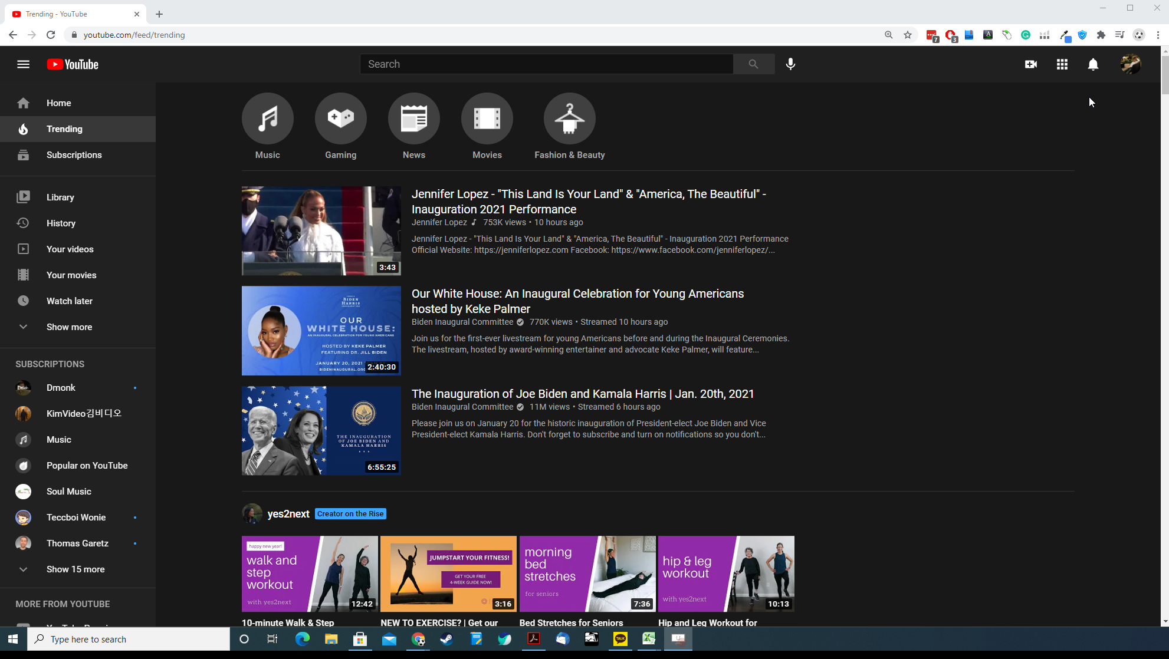Select the Gaming trending category icon
The height and width of the screenshot is (659, 1169).
click(x=340, y=118)
